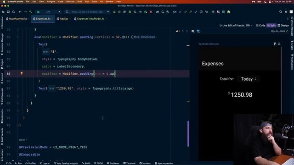This screenshot has height=165, width=294.
Task: Open file icon in main toolbar
Action: click(x=3, y=12)
